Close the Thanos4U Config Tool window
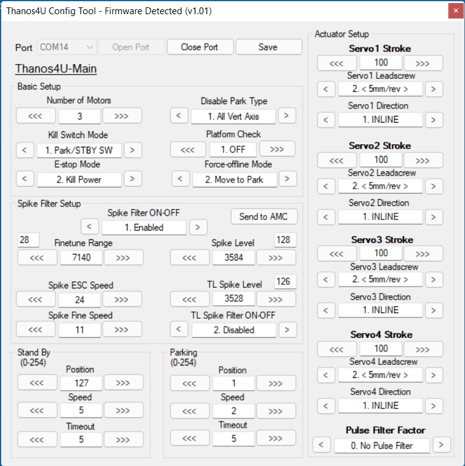The image size is (465, 466). pos(456,11)
